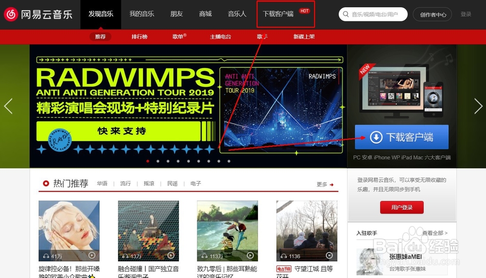
Task: Open the 旋律控必备 playlist title
Action: [x=69, y=272]
